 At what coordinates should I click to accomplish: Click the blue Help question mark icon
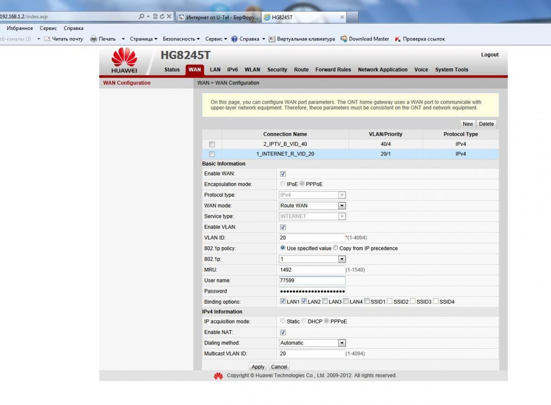pos(234,39)
